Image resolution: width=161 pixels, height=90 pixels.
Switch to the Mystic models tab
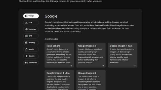[x=31, y=49]
